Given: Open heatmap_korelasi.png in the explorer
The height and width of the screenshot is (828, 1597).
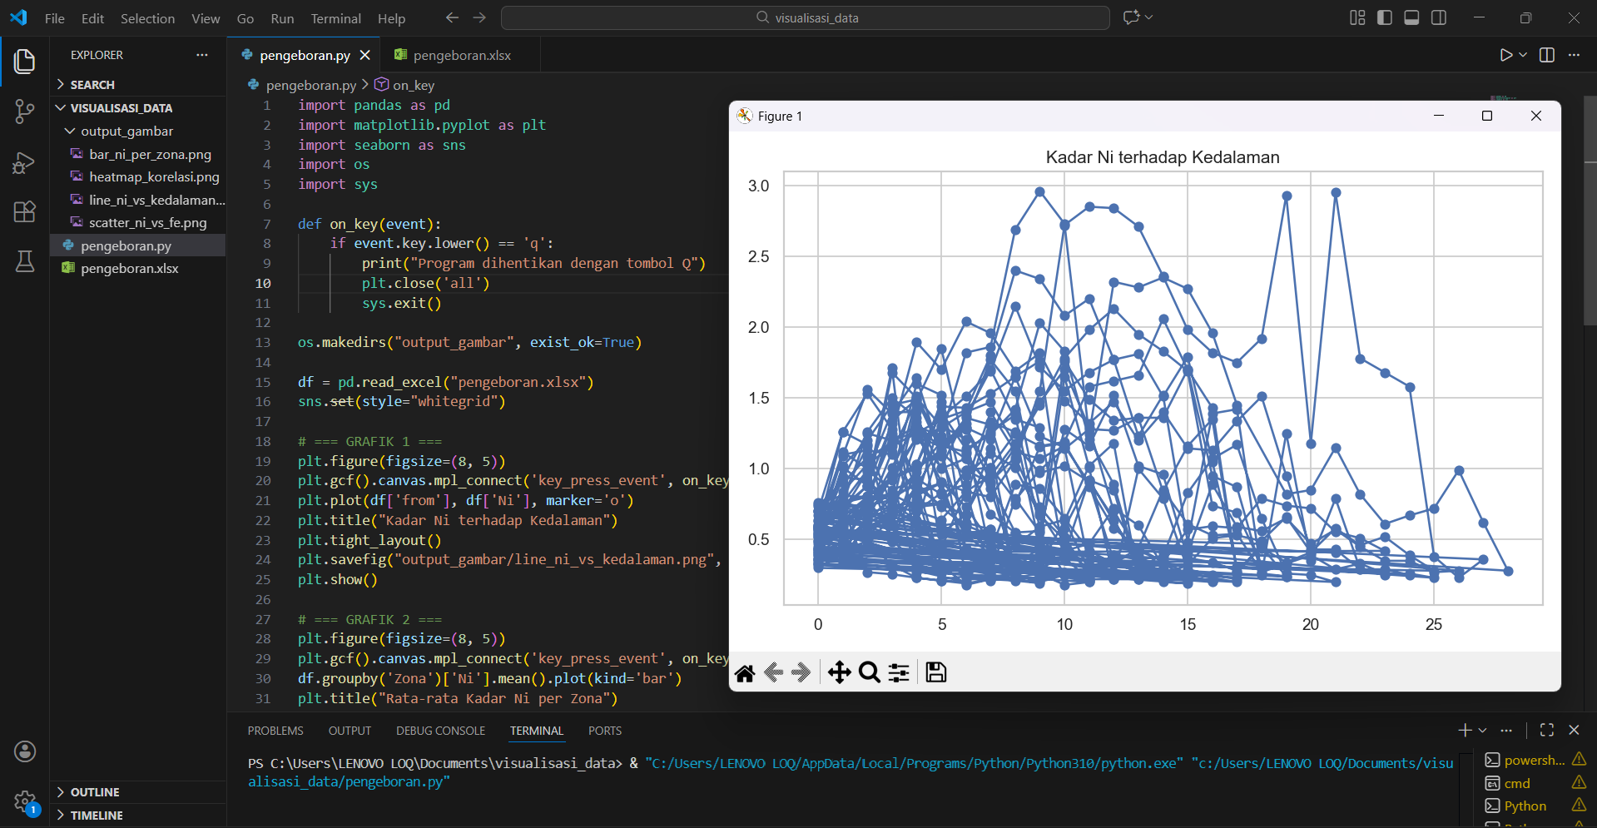Looking at the screenshot, I should [154, 177].
